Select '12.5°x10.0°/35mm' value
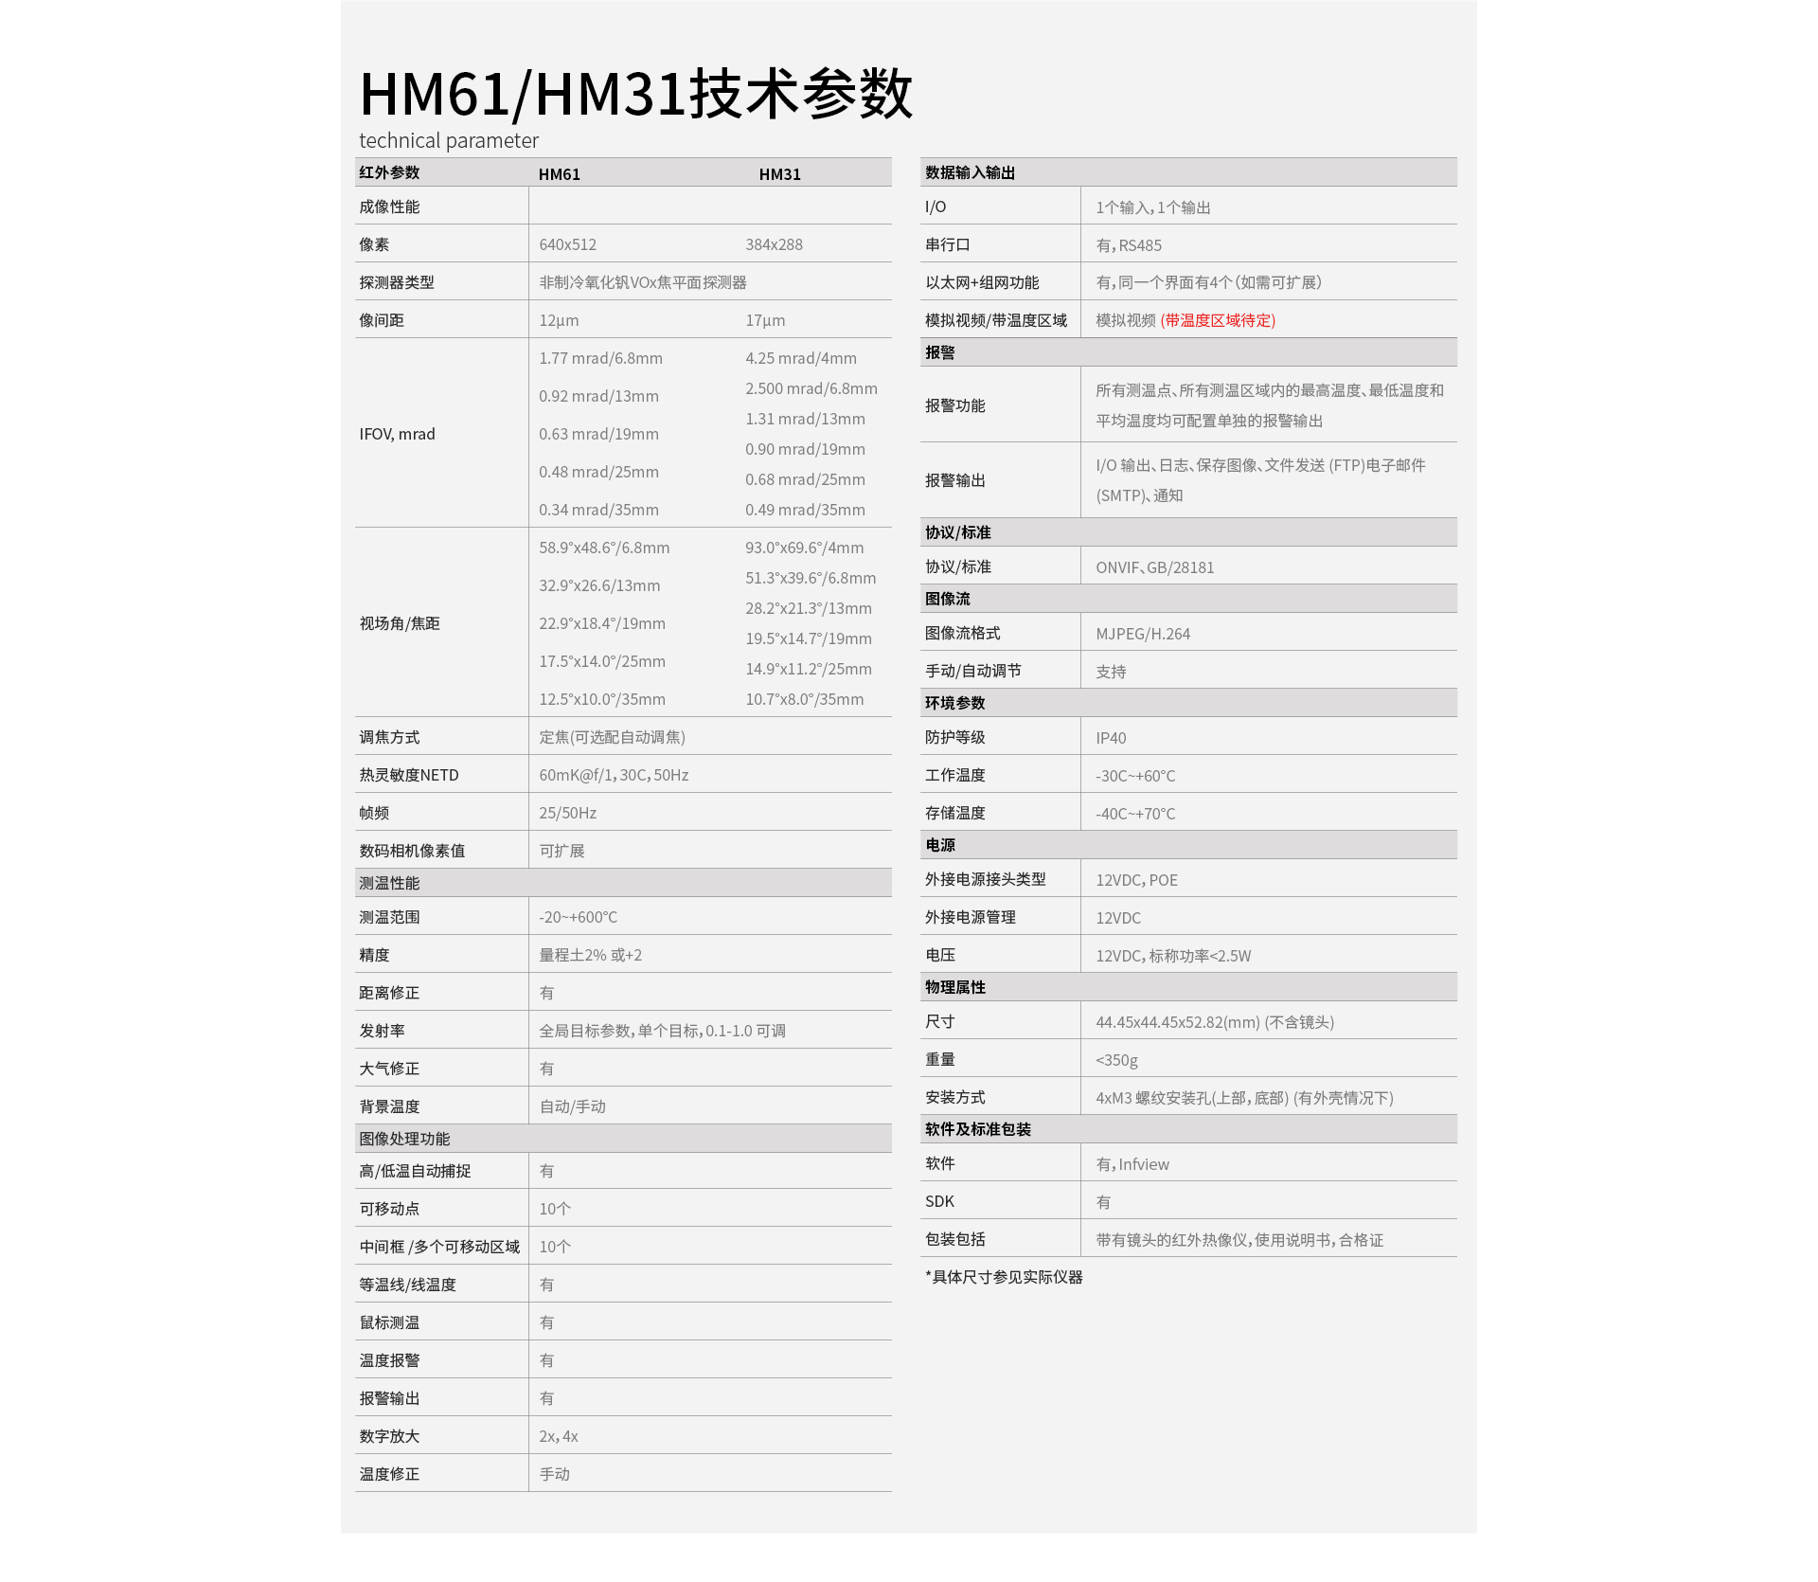The width and height of the screenshot is (1818, 1582). (x=602, y=699)
